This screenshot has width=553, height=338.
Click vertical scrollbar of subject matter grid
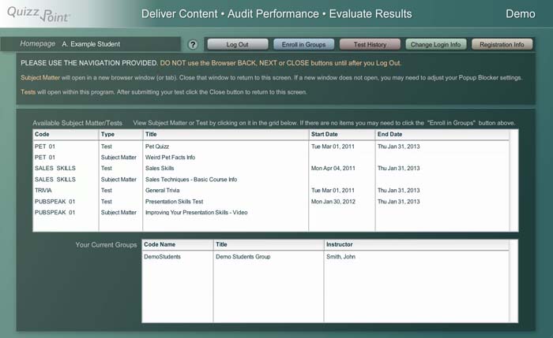point(513,180)
